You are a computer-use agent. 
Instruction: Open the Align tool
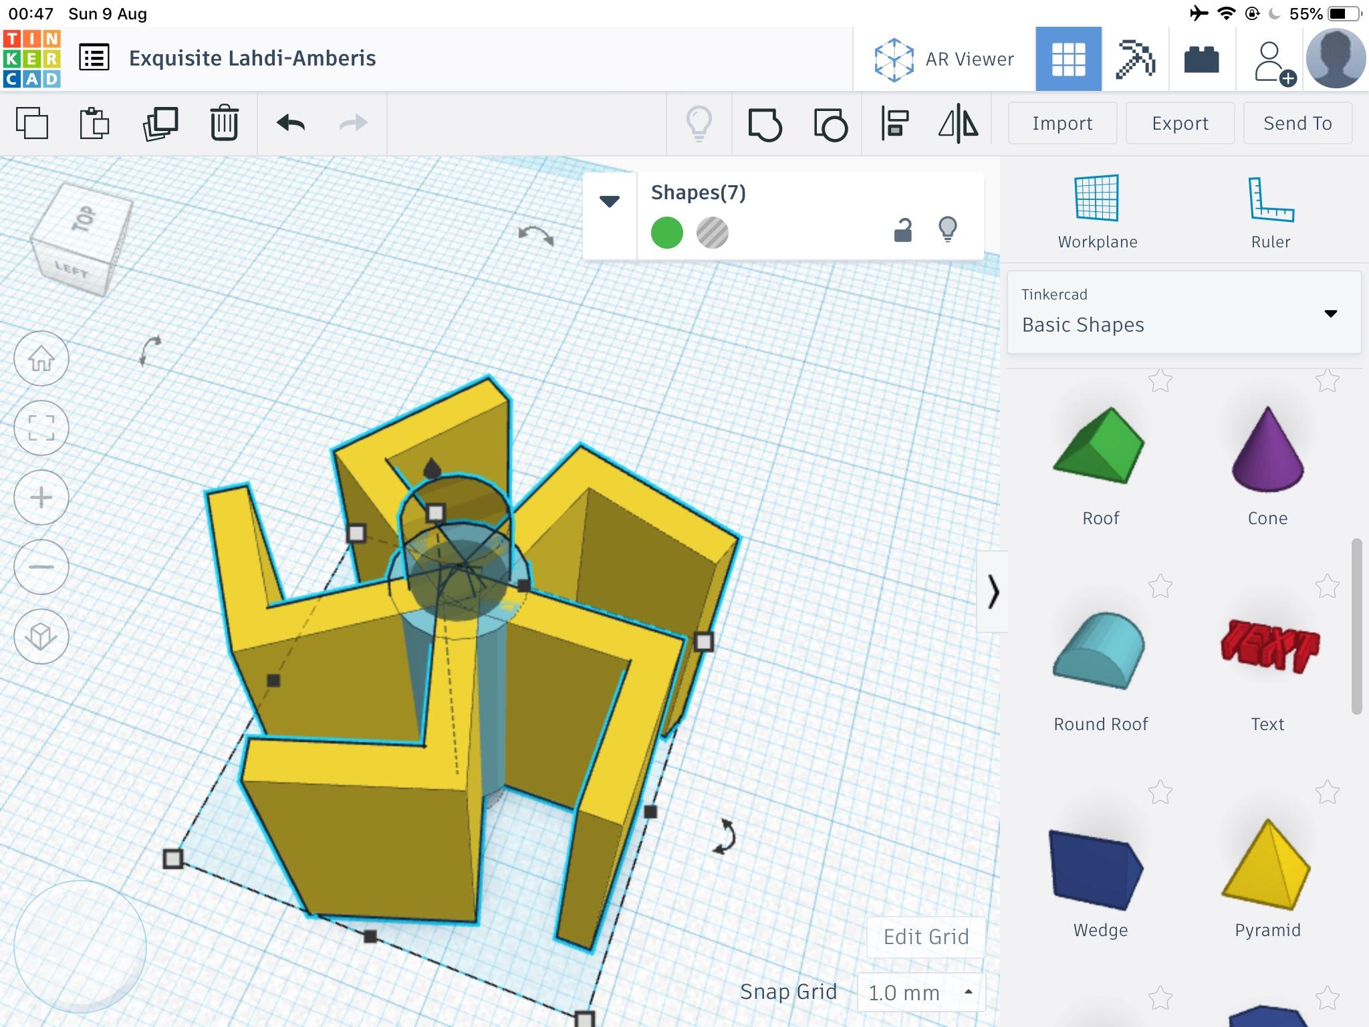(x=895, y=124)
